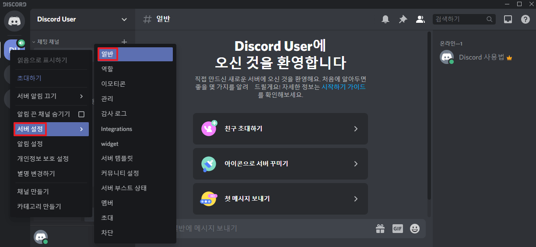The width and height of the screenshot is (536, 247).
Task: Select 일반 in server settings submenu
Action: coord(135,54)
